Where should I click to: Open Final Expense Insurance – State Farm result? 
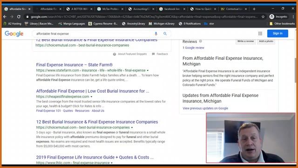coord(74,65)
